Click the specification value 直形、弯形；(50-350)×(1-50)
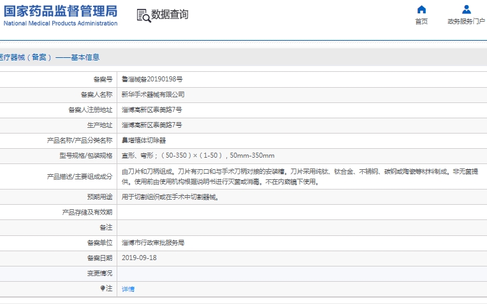 [x=198, y=156]
